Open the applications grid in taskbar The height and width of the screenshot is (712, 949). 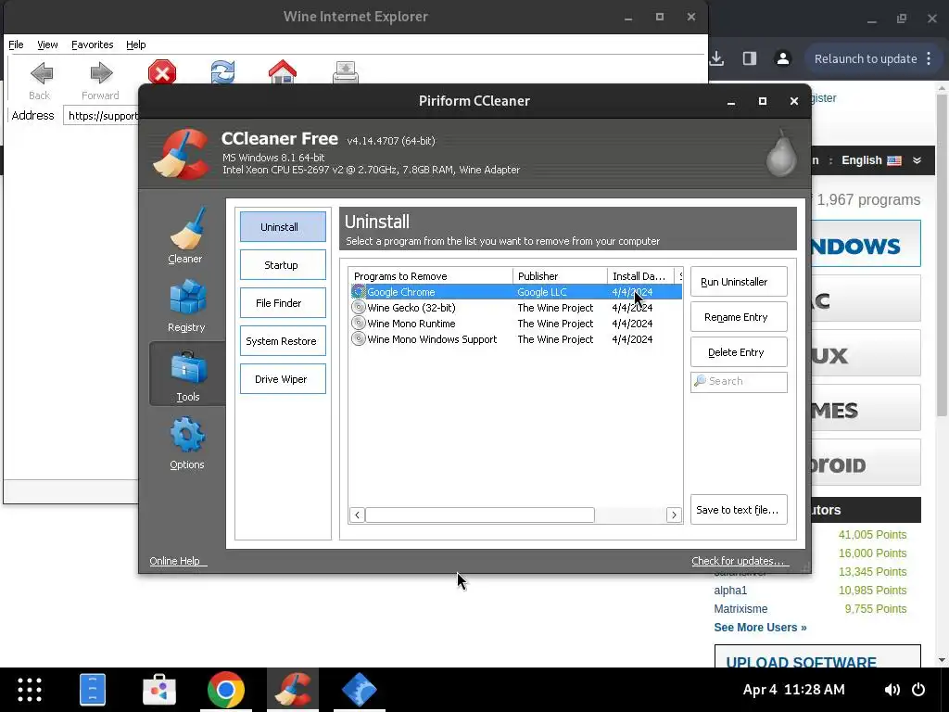pyautogui.click(x=29, y=690)
